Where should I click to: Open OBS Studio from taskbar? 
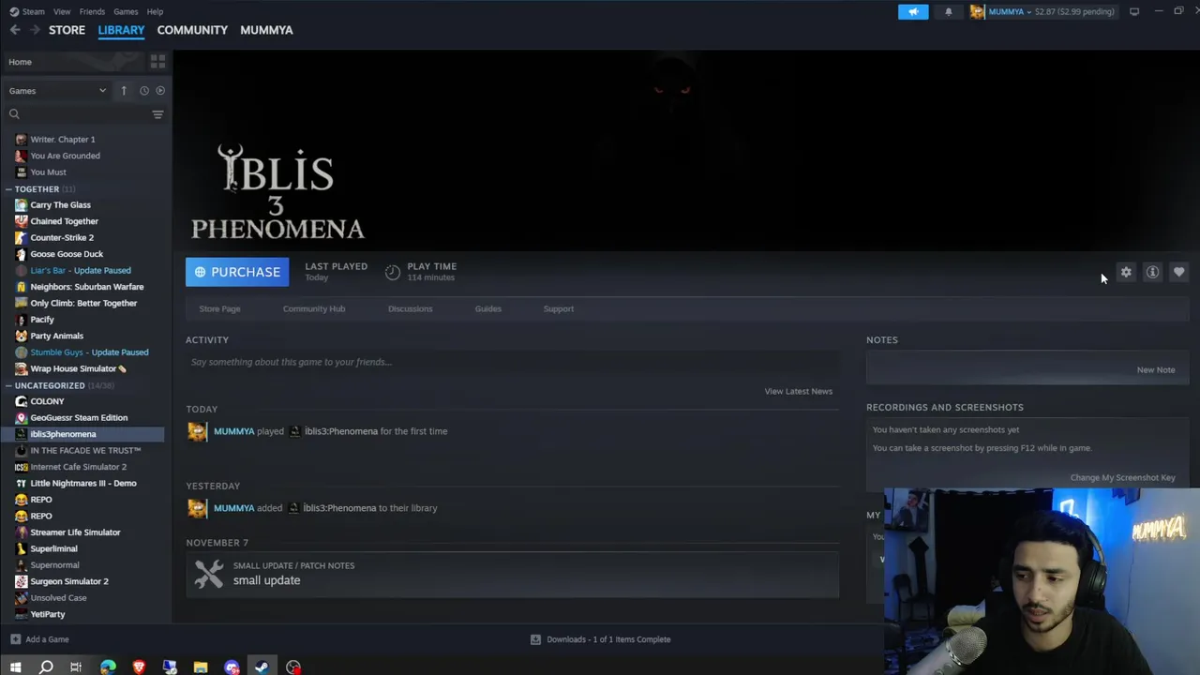[x=293, y=667]
